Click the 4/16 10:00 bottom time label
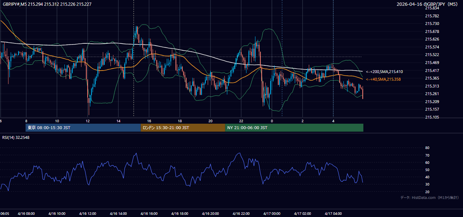The image size is (463, 217). click(57, 214)
